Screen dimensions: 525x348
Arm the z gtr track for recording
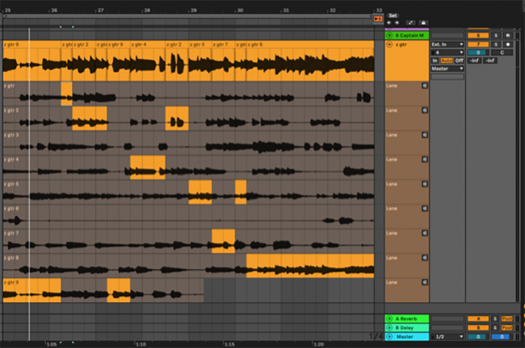click(x=507, y=44)
